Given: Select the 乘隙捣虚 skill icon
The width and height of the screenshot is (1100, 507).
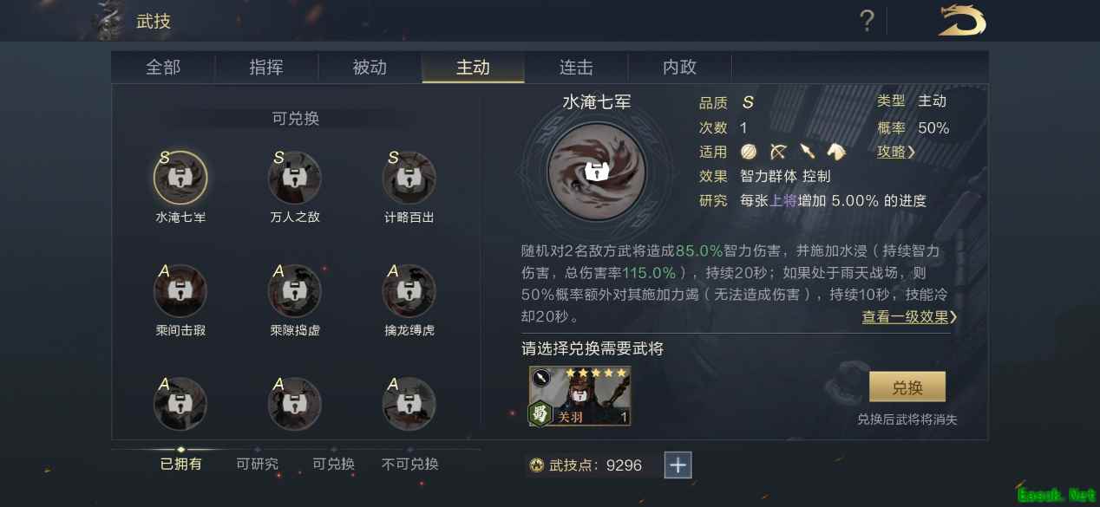Looking at the screenshot, I should 295,291.
